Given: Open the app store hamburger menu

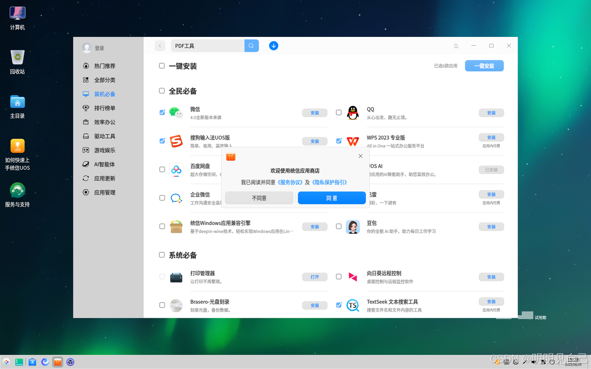Looking at the screenshot, I should click(456, 46).
